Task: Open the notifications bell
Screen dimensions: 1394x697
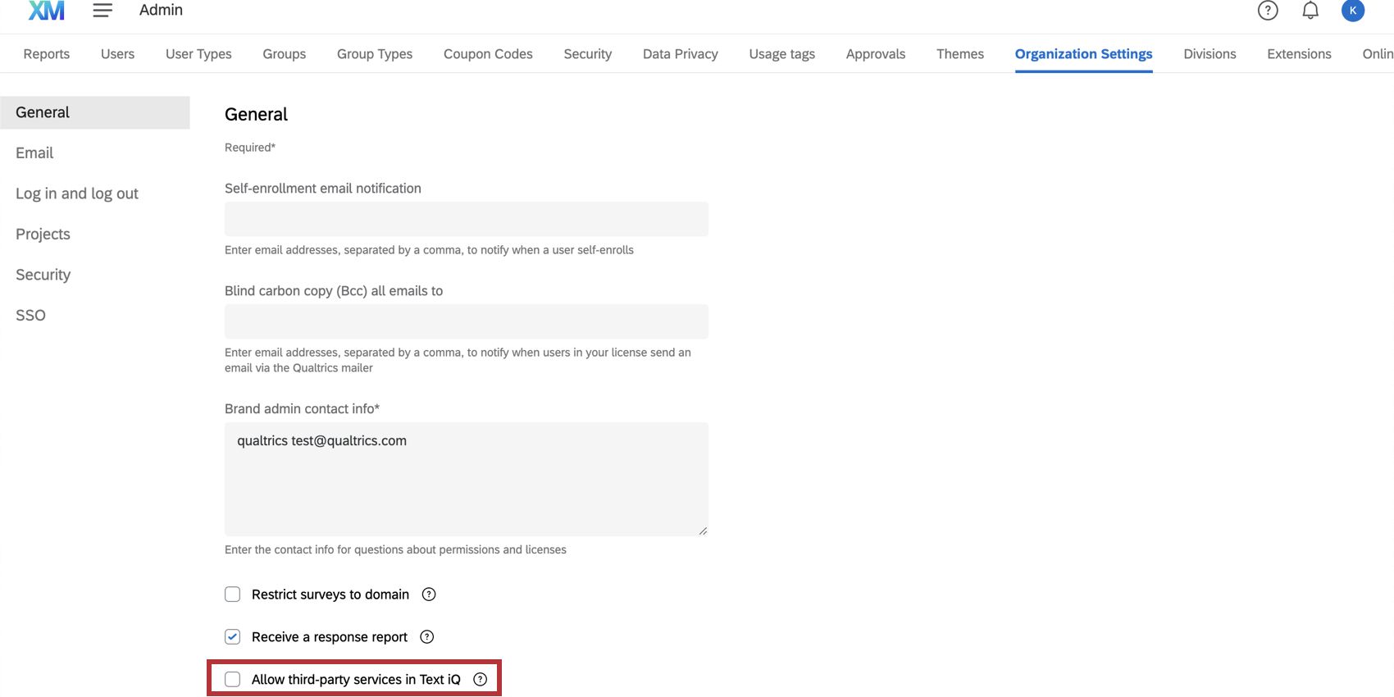Action: tap(1310, 10)
